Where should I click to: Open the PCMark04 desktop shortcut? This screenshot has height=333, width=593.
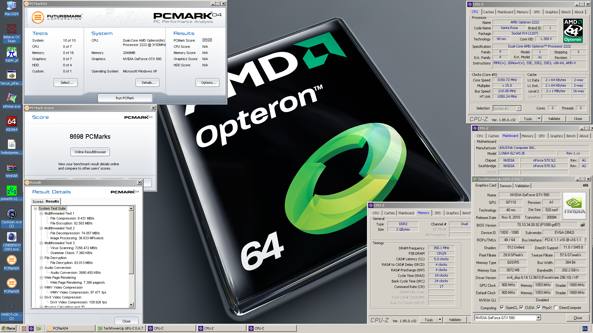tap(11, 262)
